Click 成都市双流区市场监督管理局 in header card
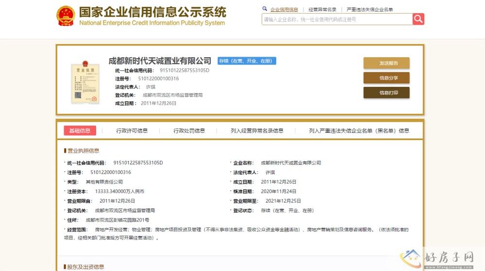 click(x=173, y=95)
